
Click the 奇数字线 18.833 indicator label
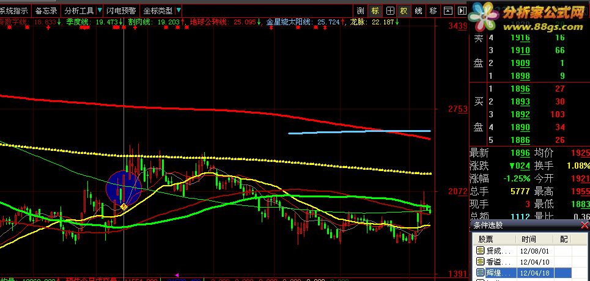(30, 22)
